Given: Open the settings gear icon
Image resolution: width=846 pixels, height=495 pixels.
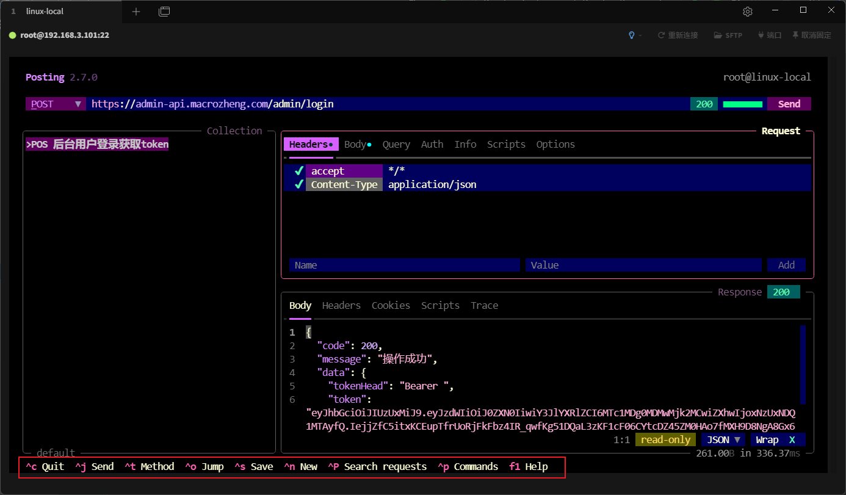Looking at the screenshot, I should point(748,12).
